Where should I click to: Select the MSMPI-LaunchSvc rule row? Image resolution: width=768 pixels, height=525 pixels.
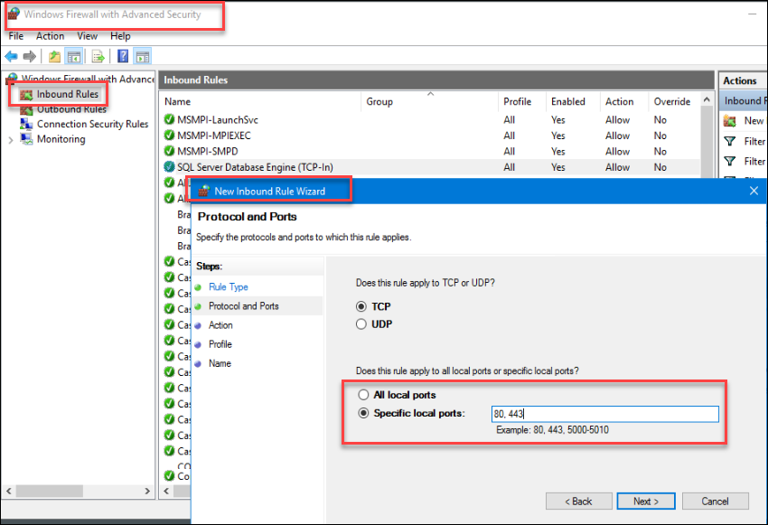tap(431, 119)
